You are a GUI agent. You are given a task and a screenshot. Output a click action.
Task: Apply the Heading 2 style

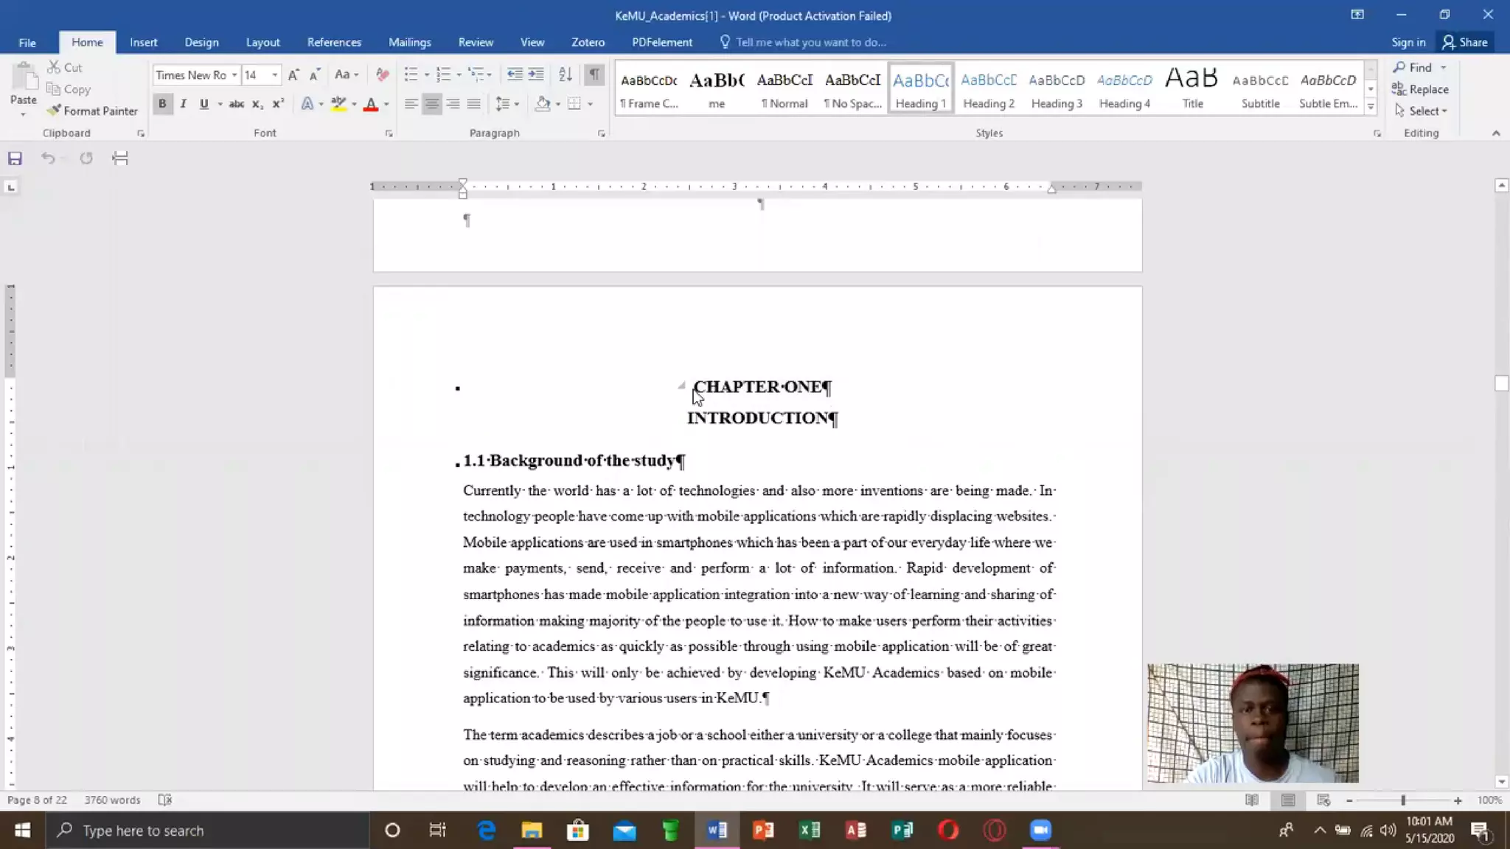[989, 88]
